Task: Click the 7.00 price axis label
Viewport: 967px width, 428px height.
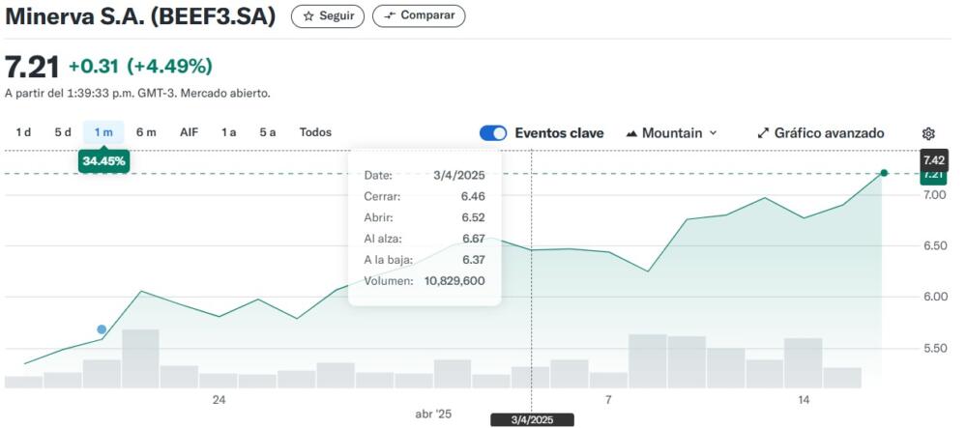Action: point(934,195)
